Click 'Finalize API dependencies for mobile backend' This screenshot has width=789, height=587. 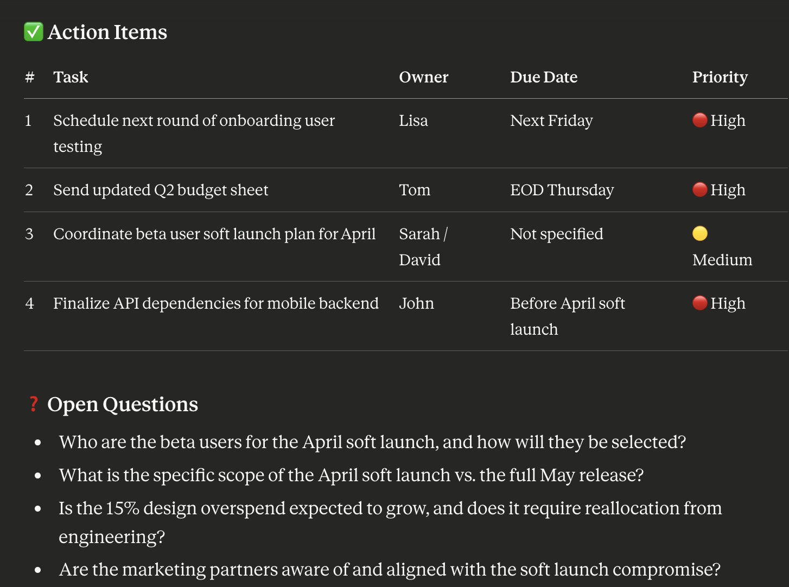pyautogui.click(x=215, y=303)
